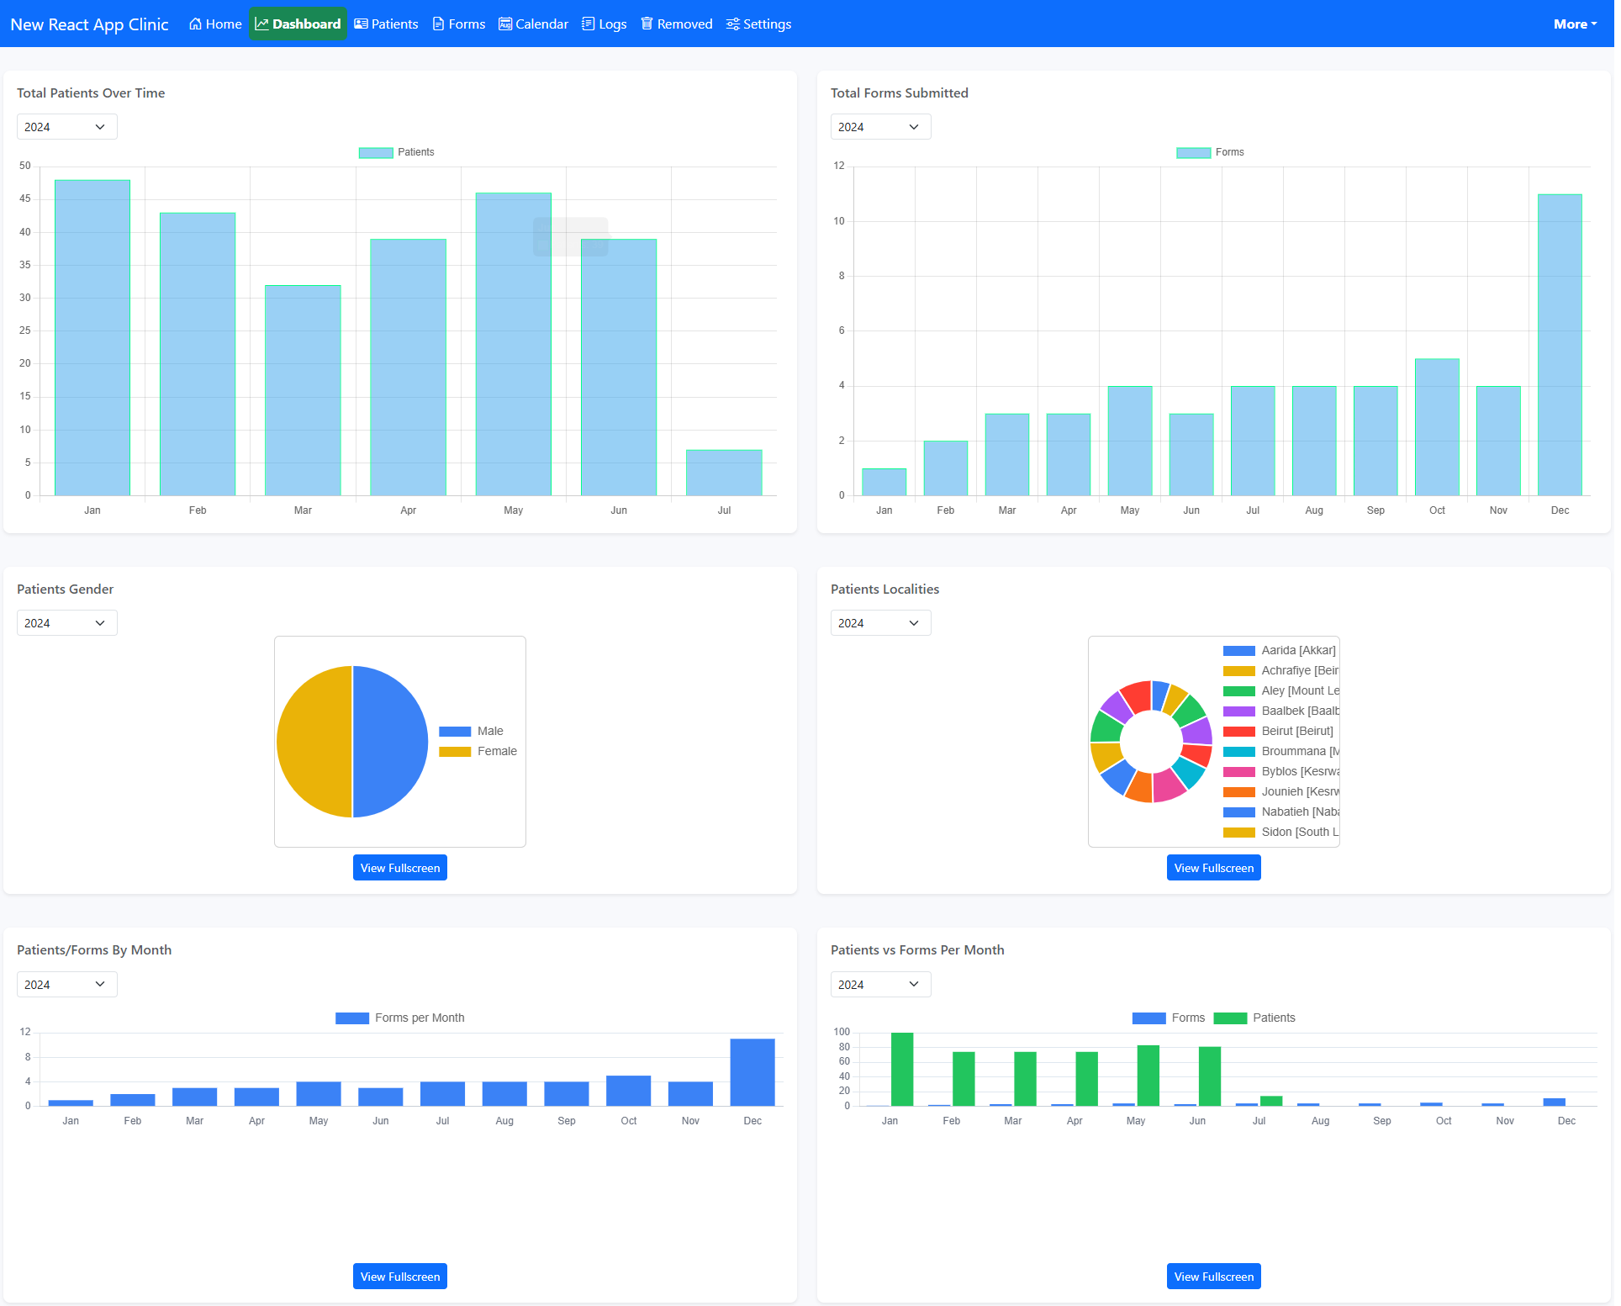1621x1306 pixels.
Task: Click the Settings sliders icon
Action: [733, 24]
